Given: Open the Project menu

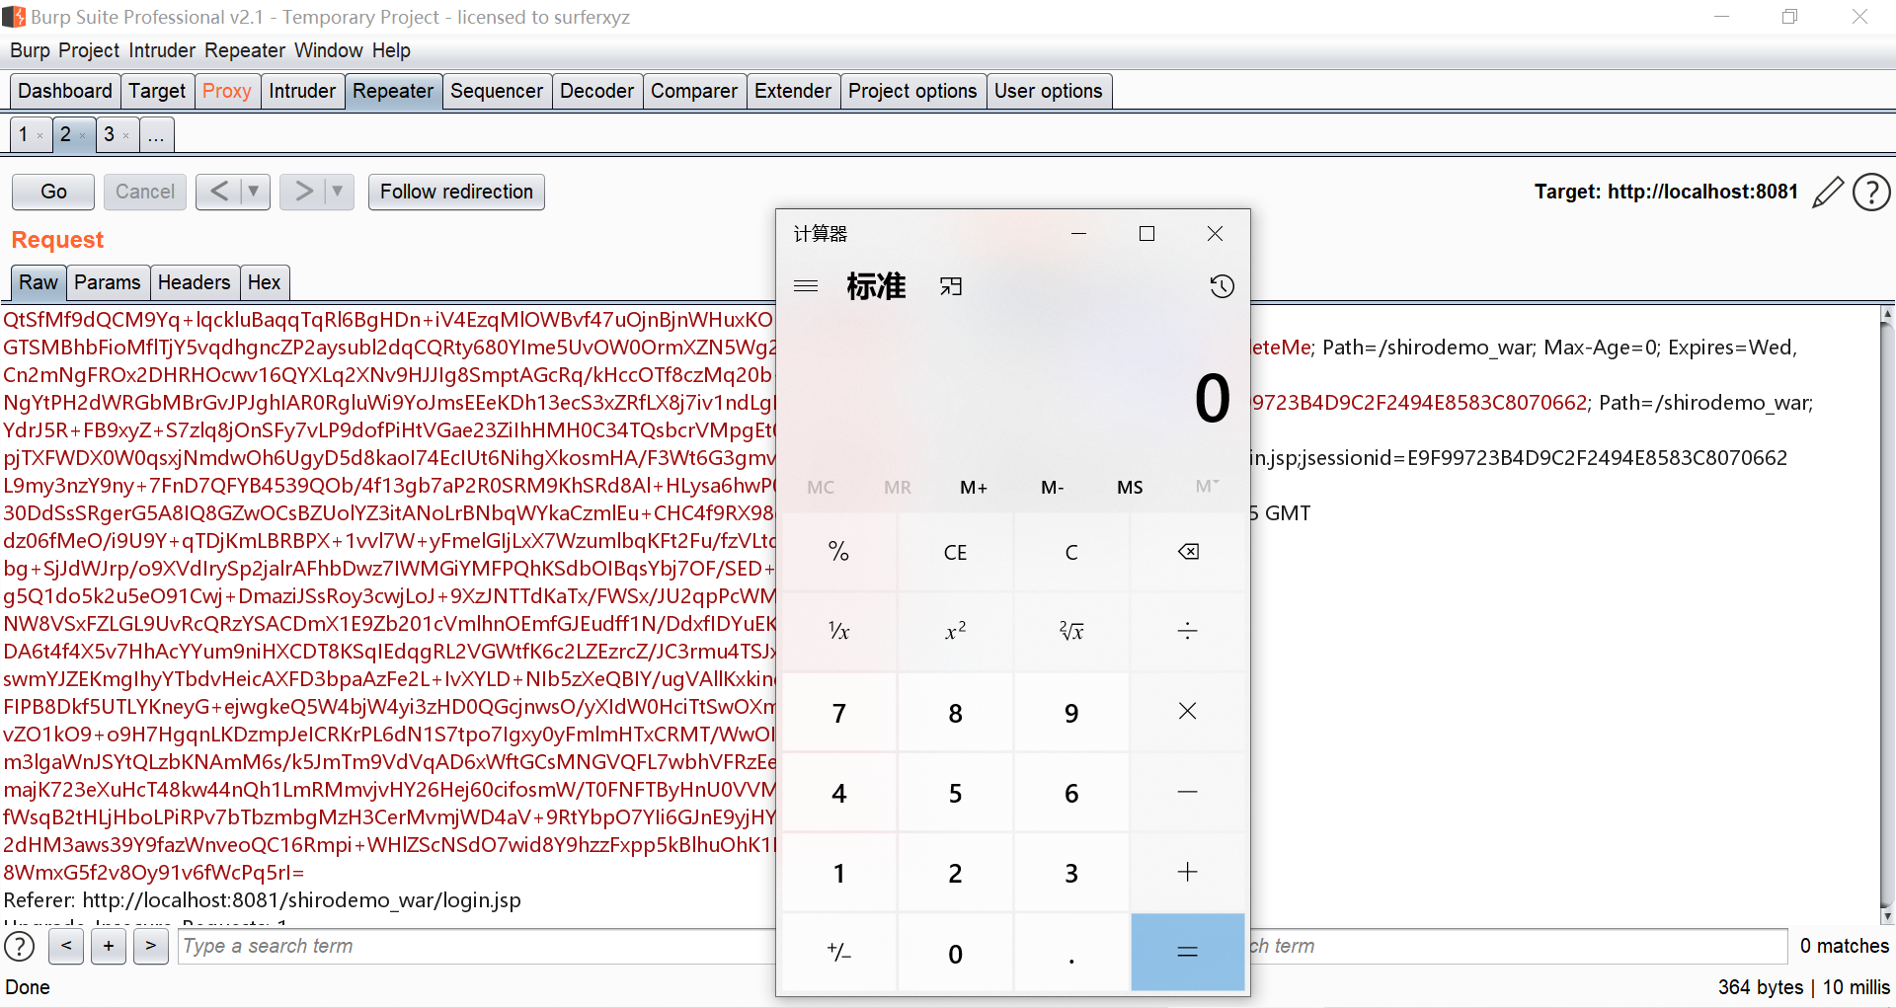Looking at the screenshot, I should (89, 50).
